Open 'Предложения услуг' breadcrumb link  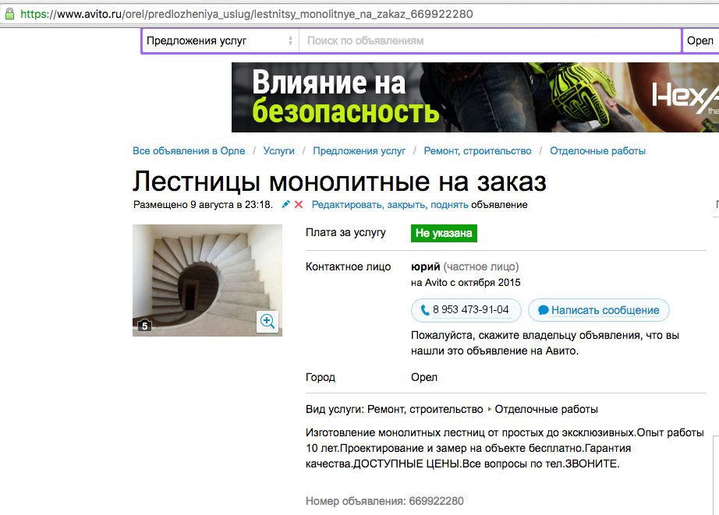[x=359, y=150]
